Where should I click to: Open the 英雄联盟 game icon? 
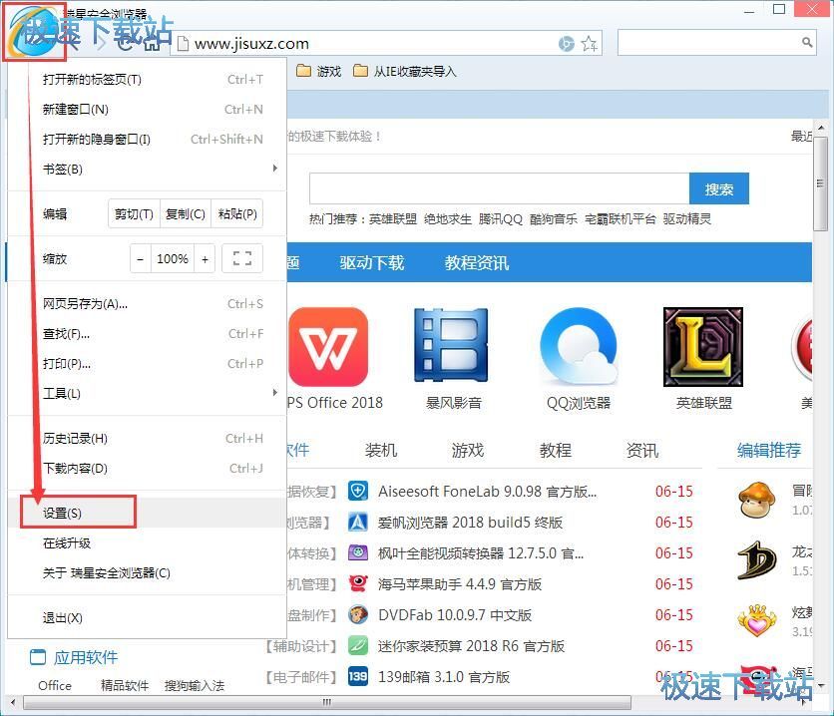click(x=703, y=347)
